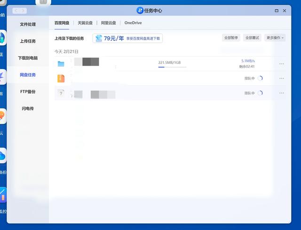Click the orange chat bubble desktop icon
Viewport: 301px width, 230px height.
(x=2, y=116)
